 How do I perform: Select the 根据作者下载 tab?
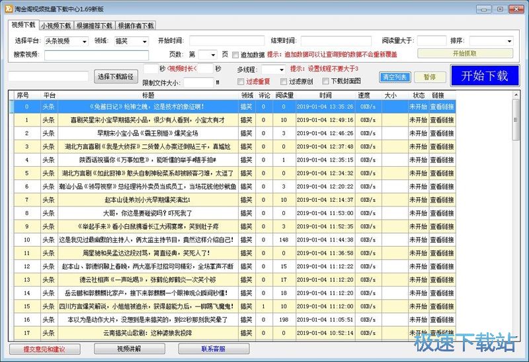click(x=136, y=26)
